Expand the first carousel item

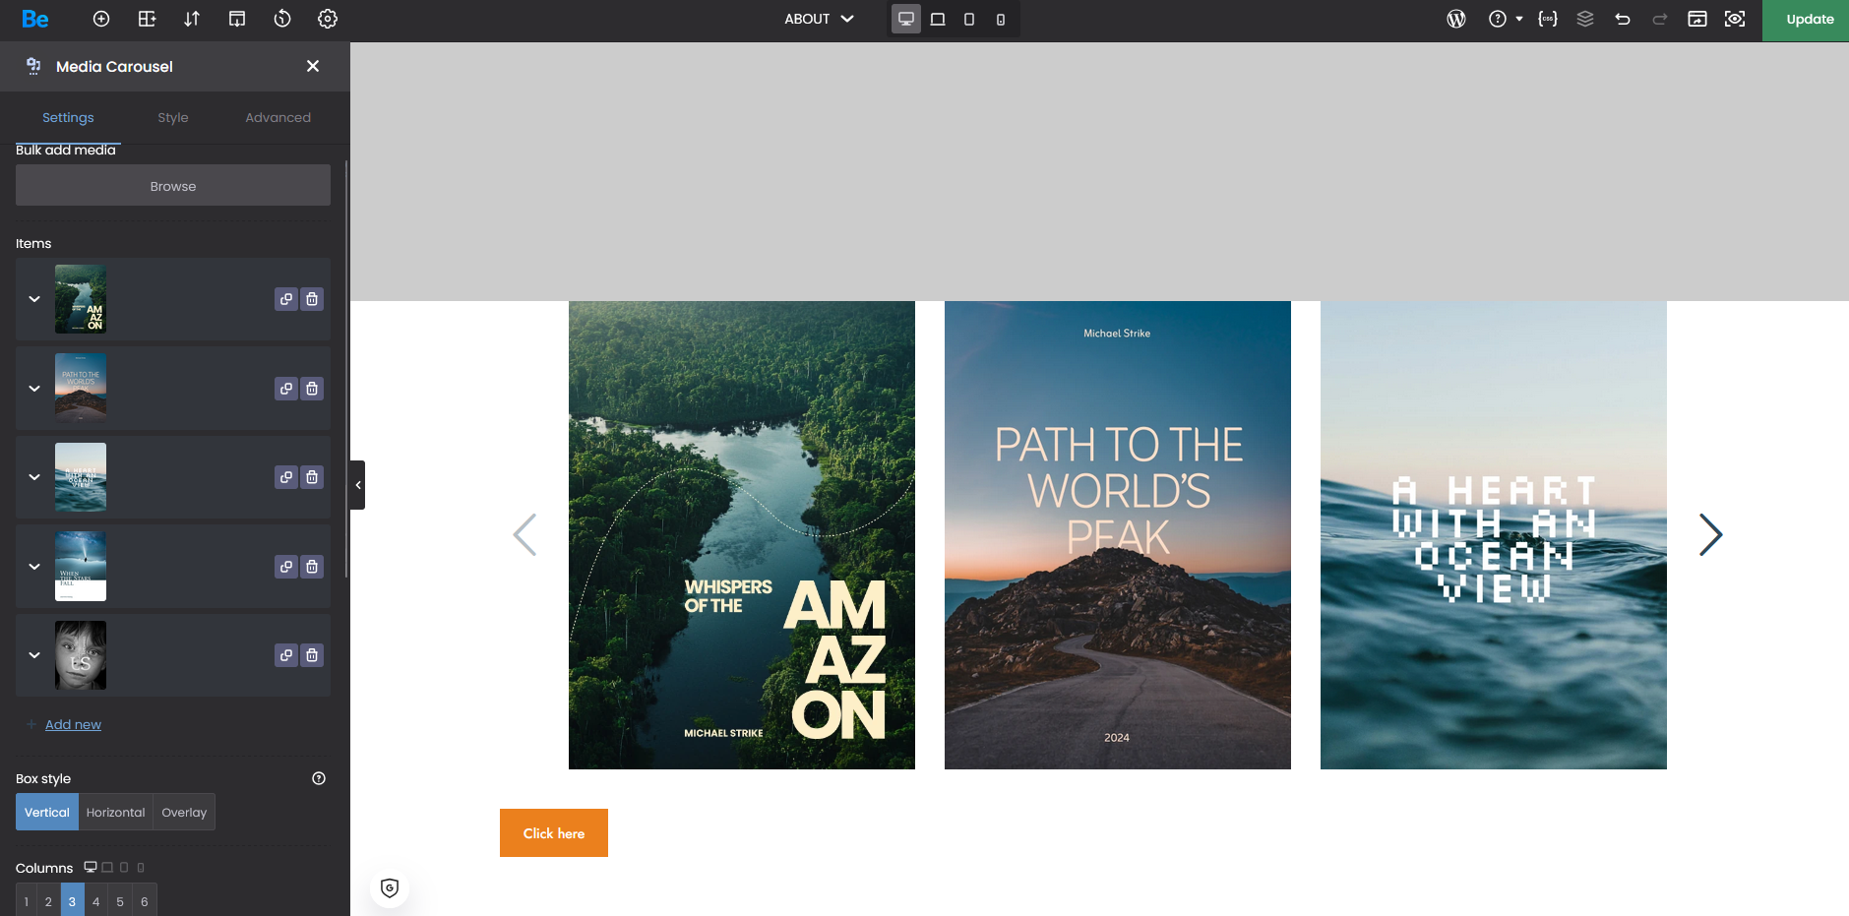pos(34,299)
